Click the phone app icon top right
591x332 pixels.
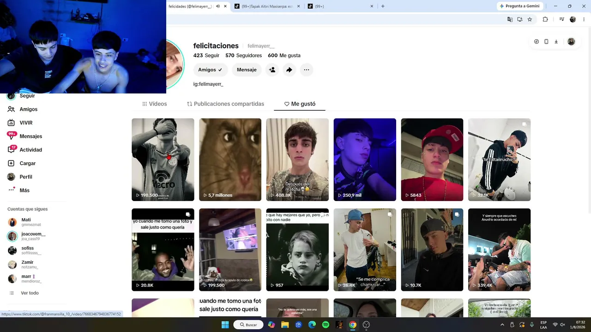[x=546, y=41]
